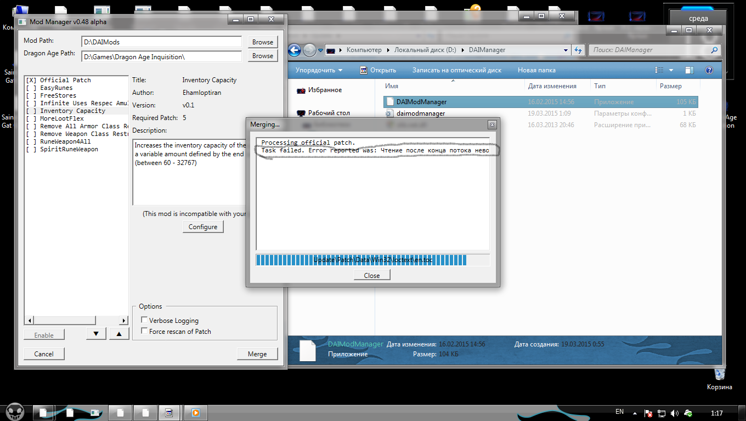Open address bar history dropdown
Image resolution: width=746 pixels, height=421 pixels.
tap(566, 50)
